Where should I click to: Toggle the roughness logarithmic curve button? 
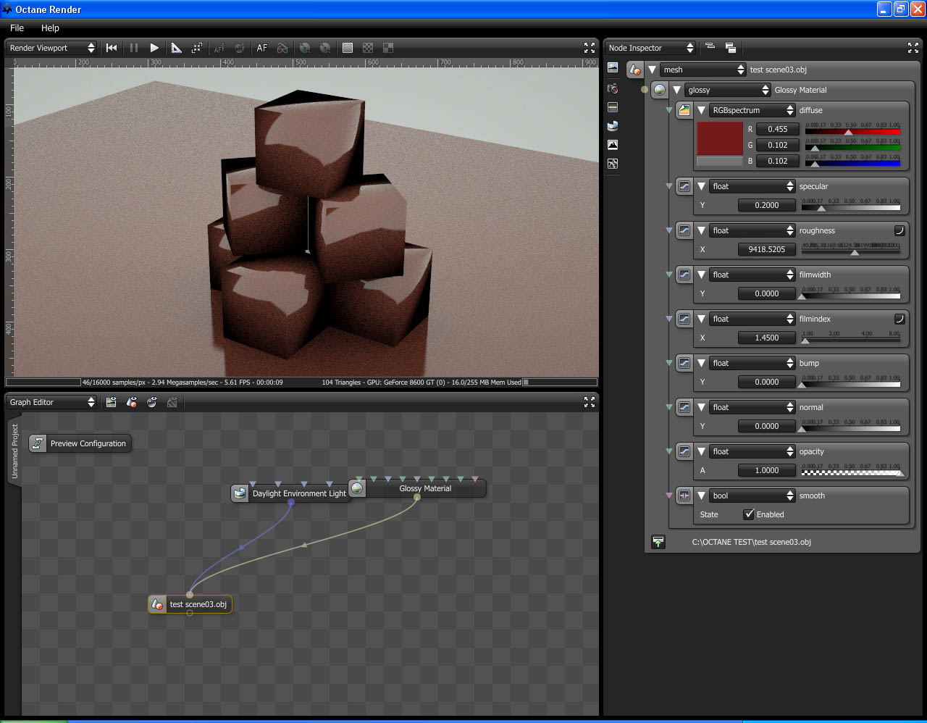(899, 230)
